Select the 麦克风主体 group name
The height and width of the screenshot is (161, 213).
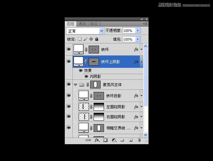click(112, 85)
